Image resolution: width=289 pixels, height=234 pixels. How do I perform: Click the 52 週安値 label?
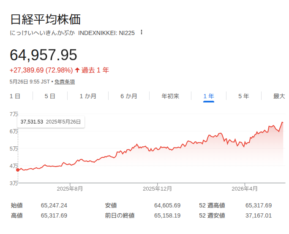[x=212, y=215]
